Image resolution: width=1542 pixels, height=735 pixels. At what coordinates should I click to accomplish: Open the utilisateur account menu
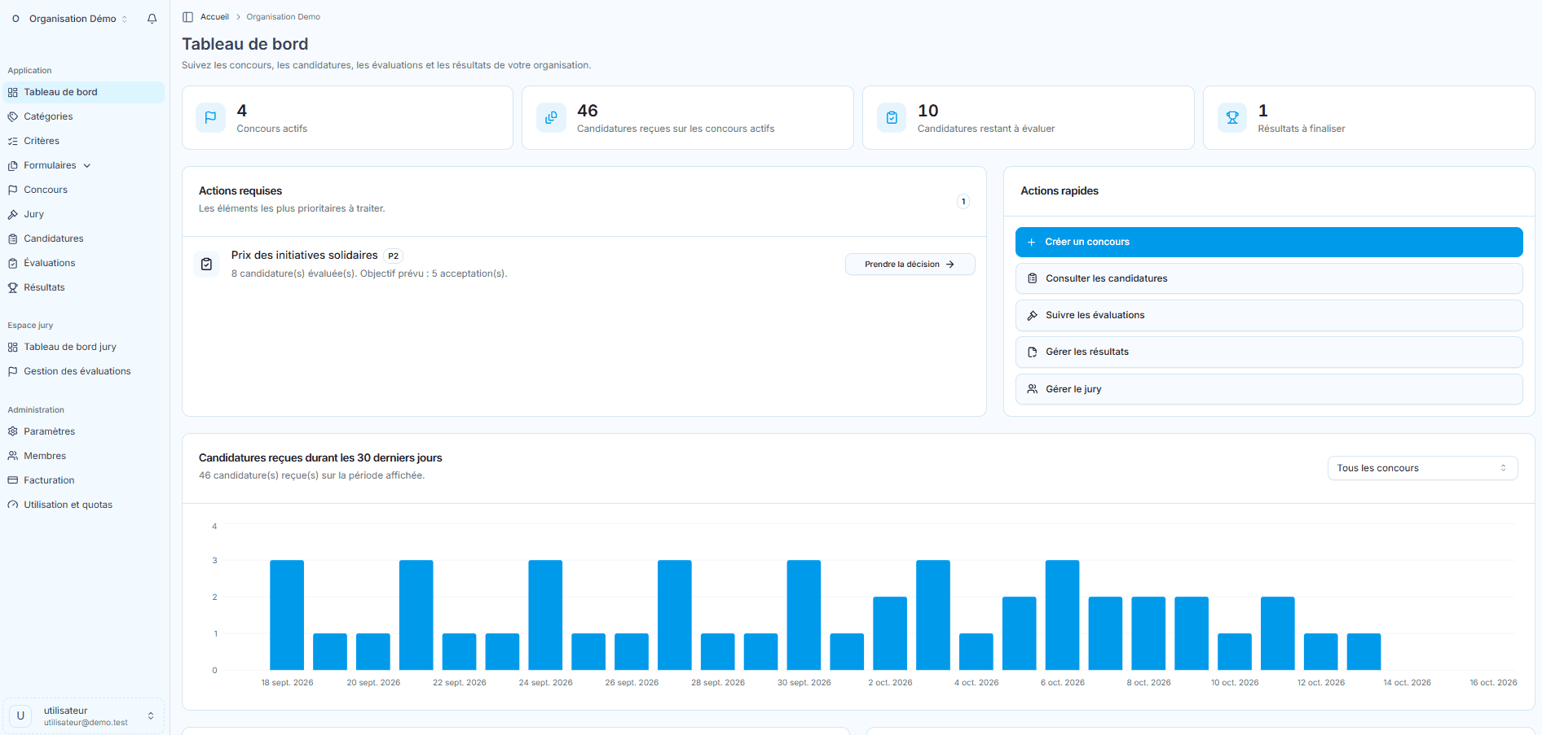(x=84, y=716)
